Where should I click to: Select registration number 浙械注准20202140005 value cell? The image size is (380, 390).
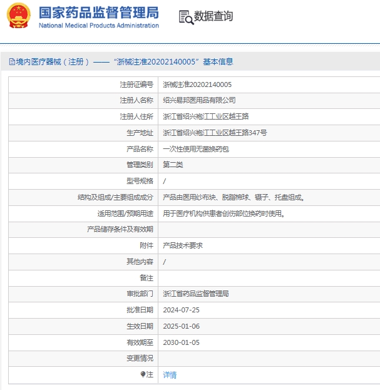[197, 85]
